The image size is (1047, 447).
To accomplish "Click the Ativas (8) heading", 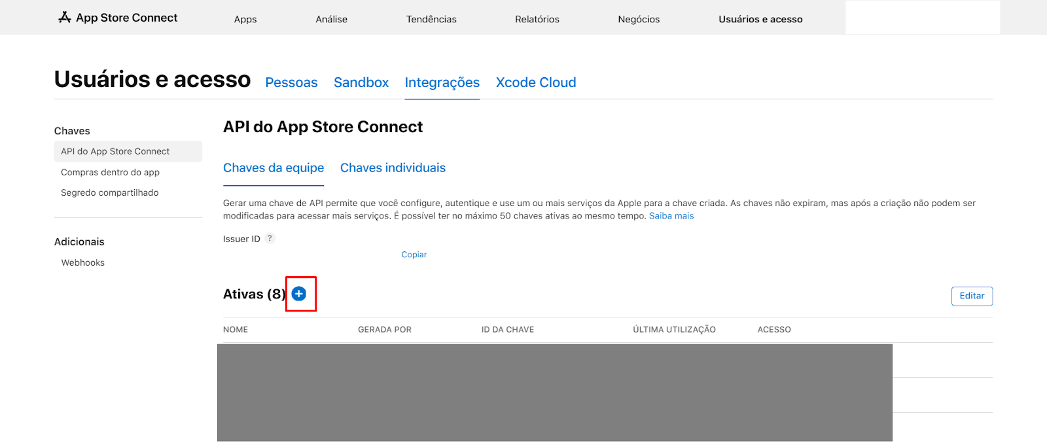I will coord(255,294).
